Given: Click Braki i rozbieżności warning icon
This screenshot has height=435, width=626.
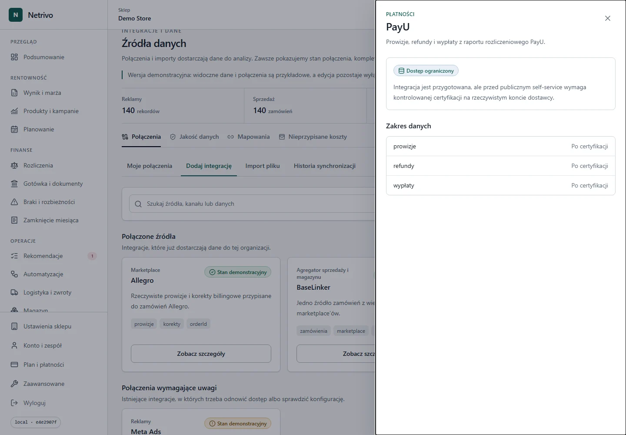Looking at the screenshot, I should pos(14,202).
